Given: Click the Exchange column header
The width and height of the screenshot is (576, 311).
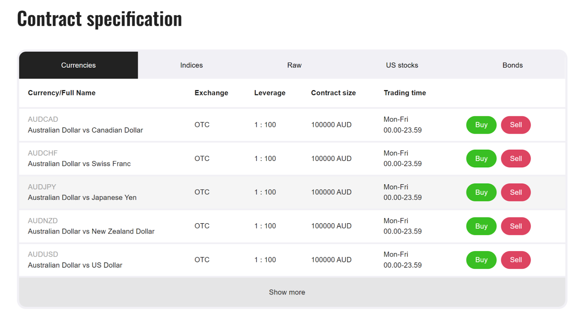Looking at the screenshot, I should click(x=211, y=93).
